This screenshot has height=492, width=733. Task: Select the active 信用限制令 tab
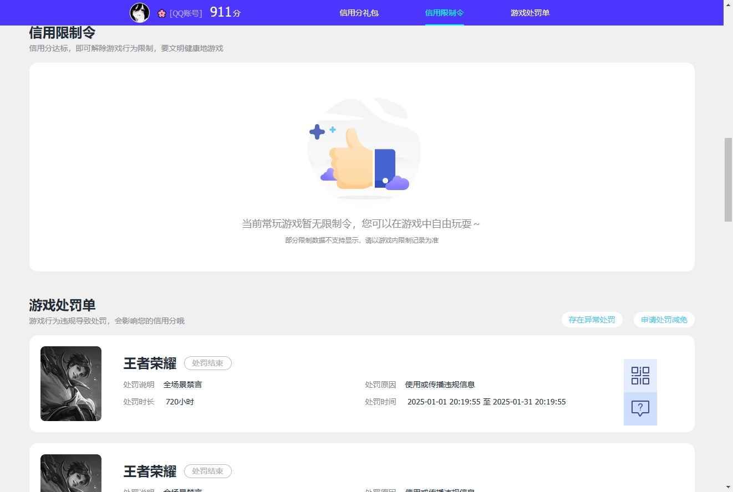(x=444, y=13)
